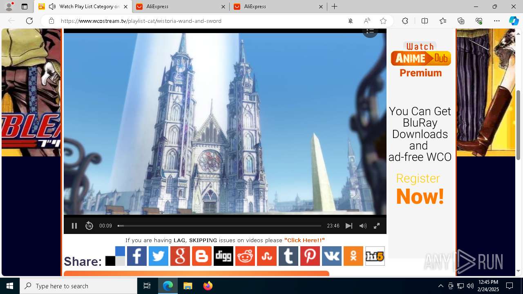Skip to next video in playlist
Image resolution: width=523 pixels, height=294 pixels.
pos(349,226)
